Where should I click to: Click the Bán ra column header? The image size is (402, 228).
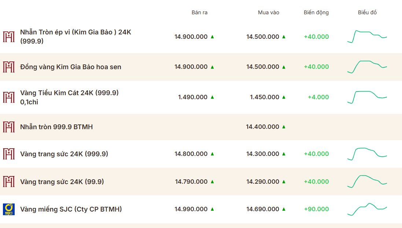click(x=199, y=12)
